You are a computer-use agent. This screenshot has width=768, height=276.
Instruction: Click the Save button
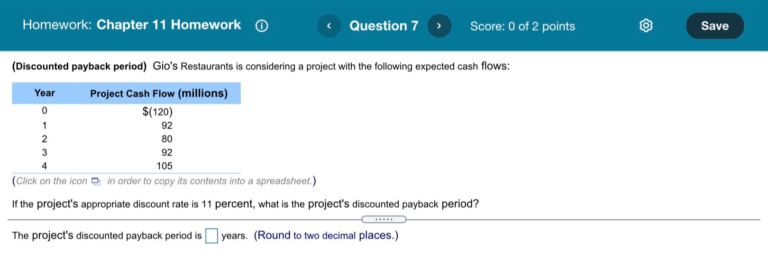tap(714, 26)
